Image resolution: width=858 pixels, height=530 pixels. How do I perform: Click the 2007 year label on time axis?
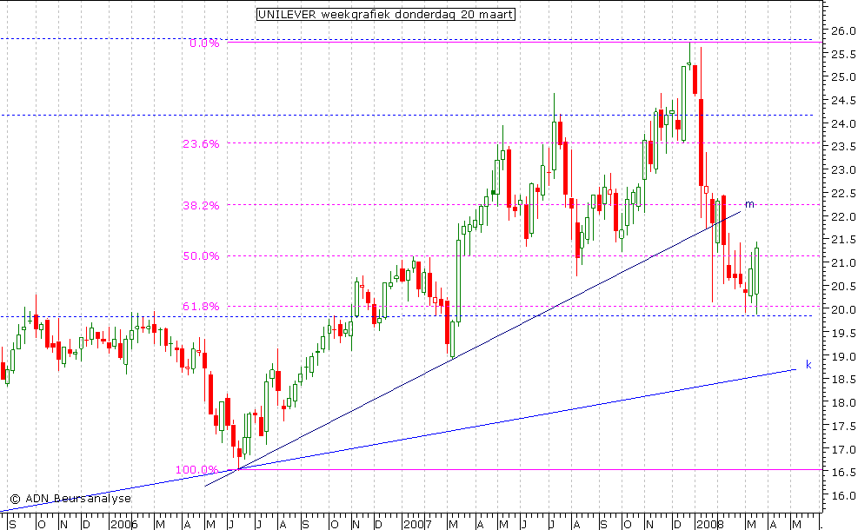417,525
